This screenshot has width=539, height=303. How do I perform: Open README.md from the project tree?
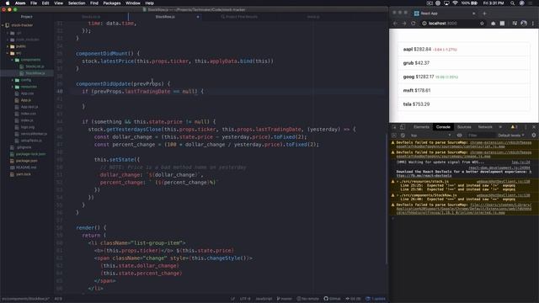(24, 167)
